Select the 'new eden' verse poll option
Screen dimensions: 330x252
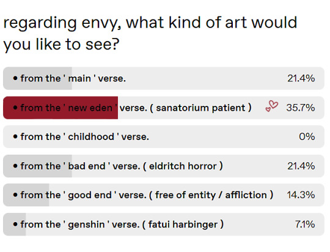164,108
